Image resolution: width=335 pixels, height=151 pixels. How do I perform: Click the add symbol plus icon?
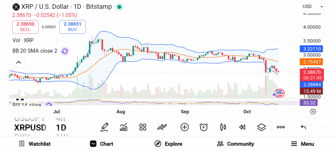point(185,127)
